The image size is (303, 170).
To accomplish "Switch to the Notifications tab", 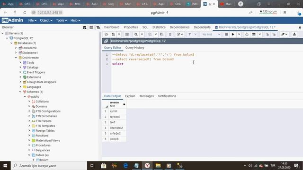I will pos(167,96).
